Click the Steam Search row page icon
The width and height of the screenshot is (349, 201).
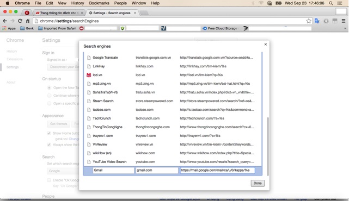(89, 101)
